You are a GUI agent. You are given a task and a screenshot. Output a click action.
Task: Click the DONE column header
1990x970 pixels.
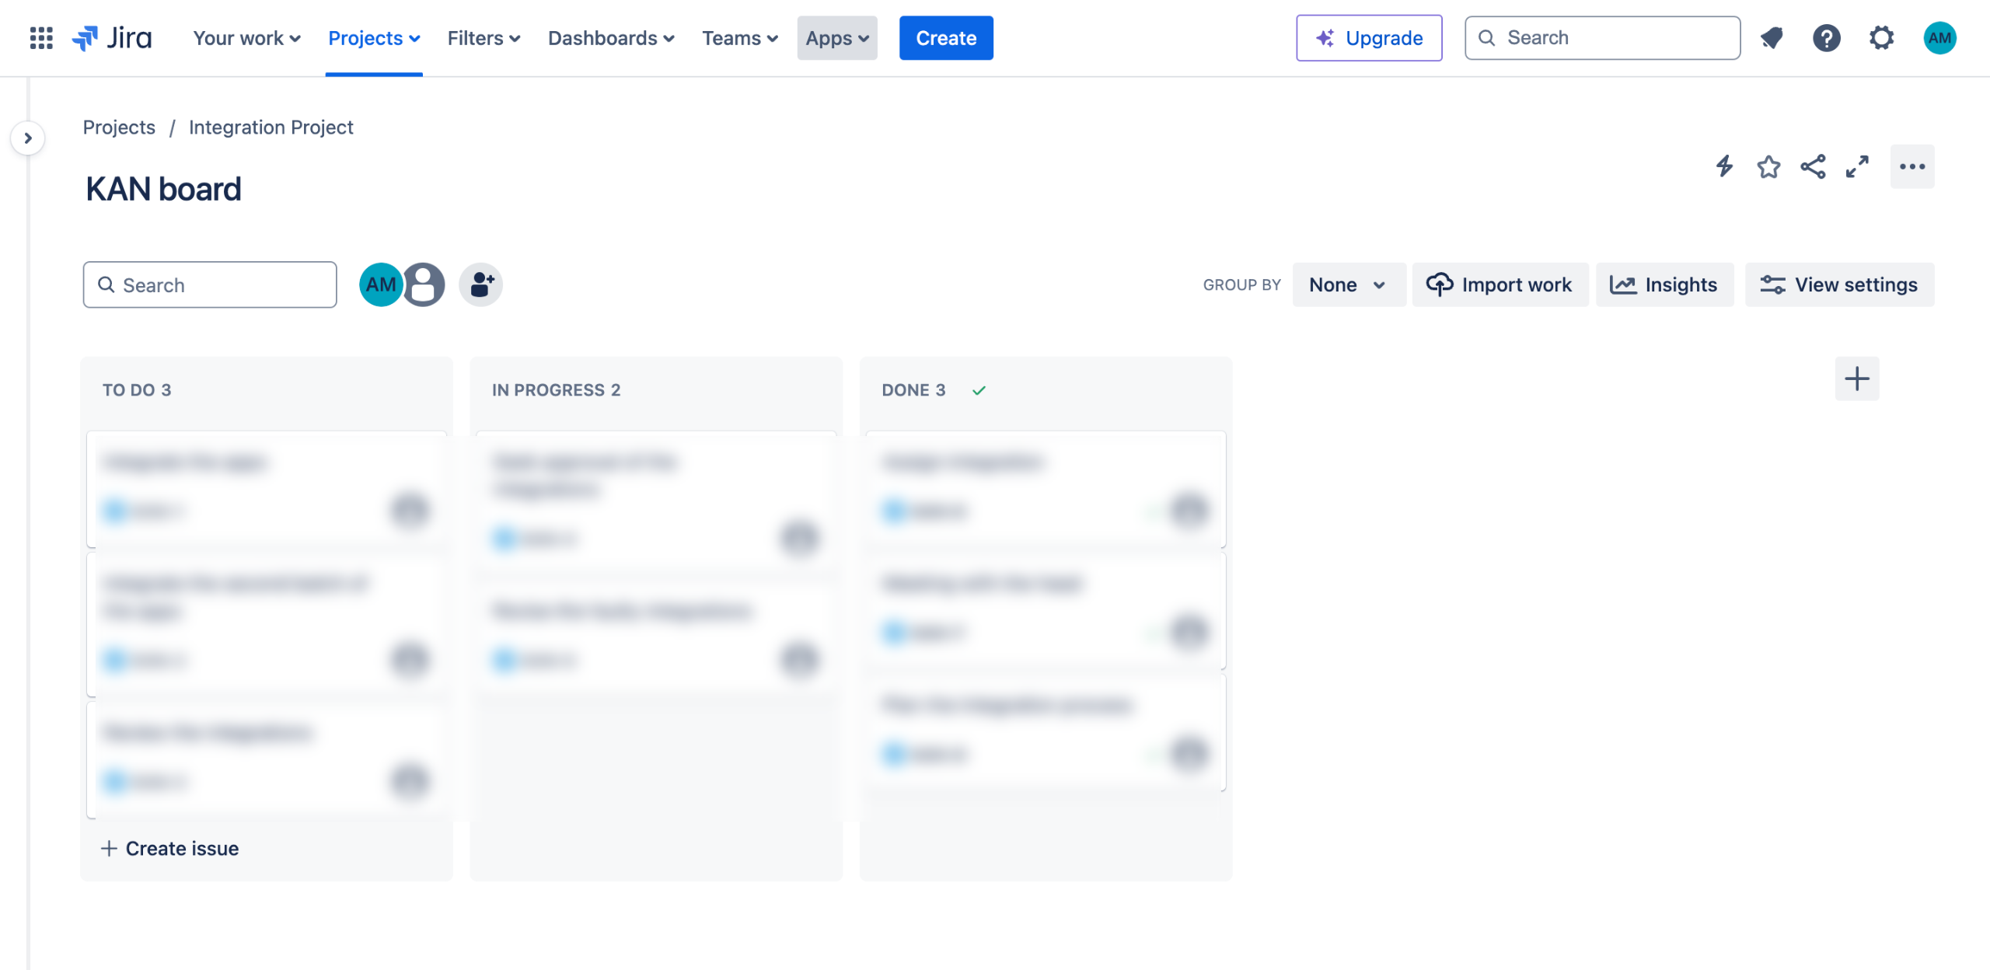(913, 390)
